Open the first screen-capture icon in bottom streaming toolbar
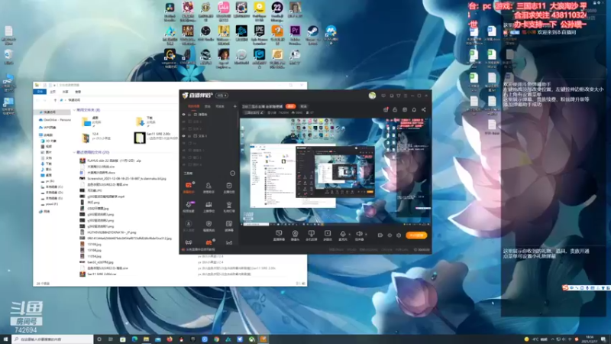611x344 pixels. tap(279, 233)
